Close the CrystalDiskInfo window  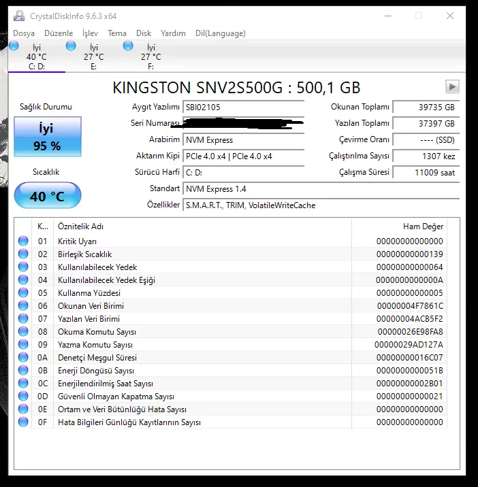[449, 16]
